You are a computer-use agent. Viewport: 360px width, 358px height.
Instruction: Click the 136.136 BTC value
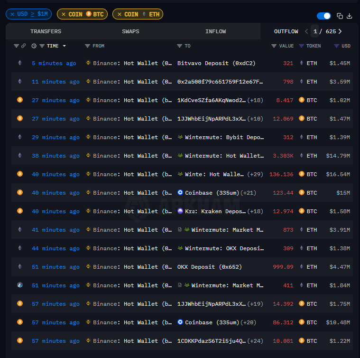[281, 174]
